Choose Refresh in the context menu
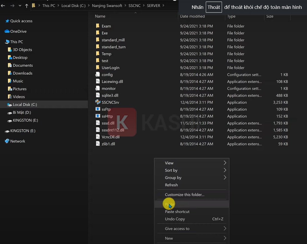This screenshot has width=307, height=244. coord(171,185)
